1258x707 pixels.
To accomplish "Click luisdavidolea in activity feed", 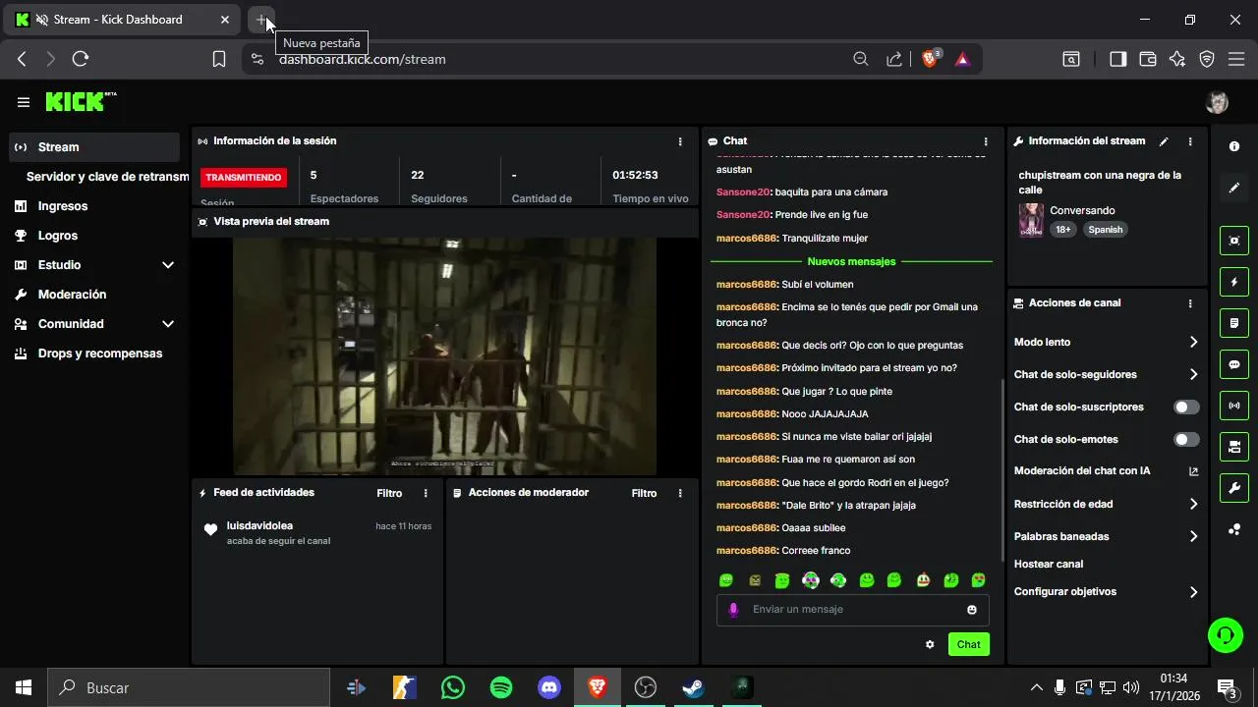I will tap(259, 525).
